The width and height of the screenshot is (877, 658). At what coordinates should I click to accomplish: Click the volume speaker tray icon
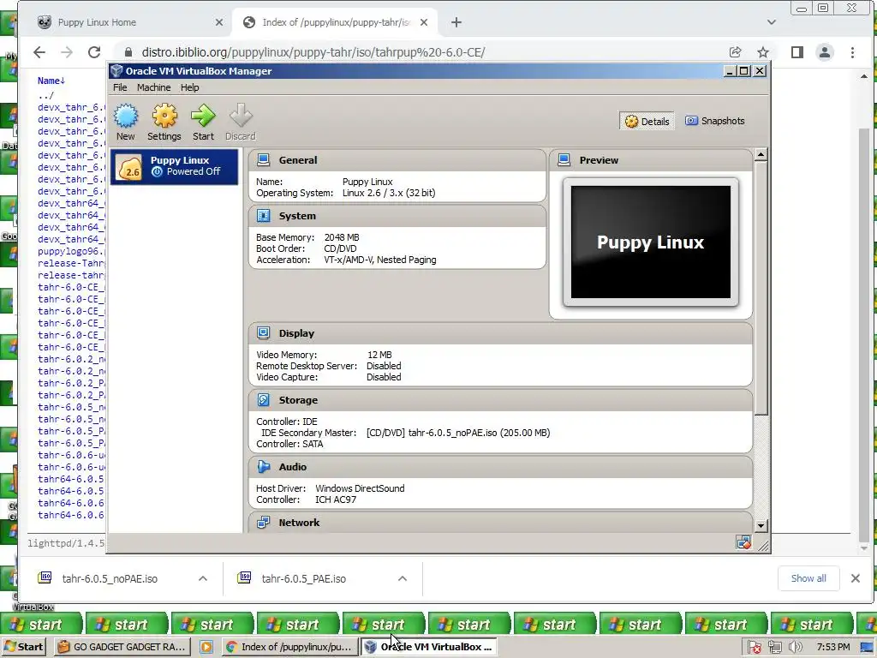[x=795, y=648]
